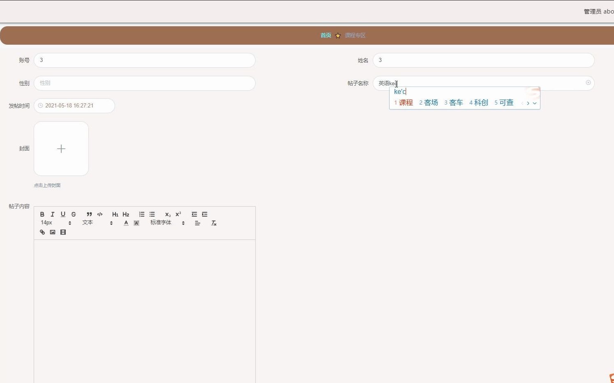The image size is (614, 383).
Task: Decrease the indent level
Action: point(194,214)
